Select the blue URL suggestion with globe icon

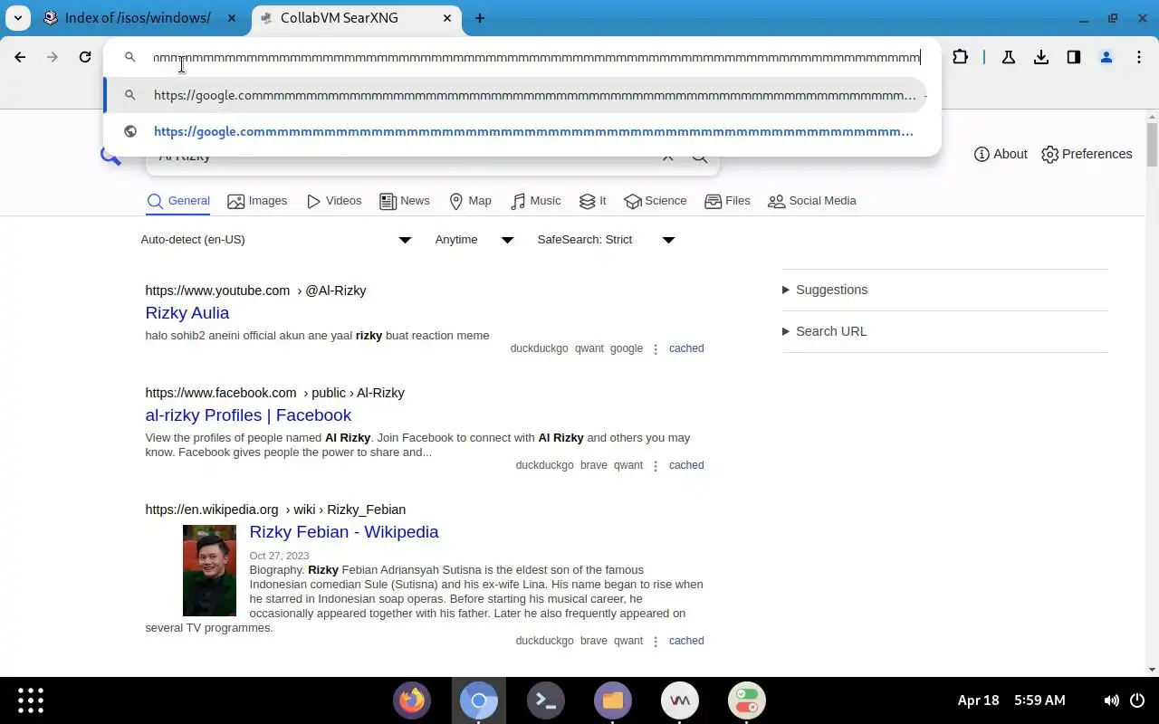tap(516, 131)
